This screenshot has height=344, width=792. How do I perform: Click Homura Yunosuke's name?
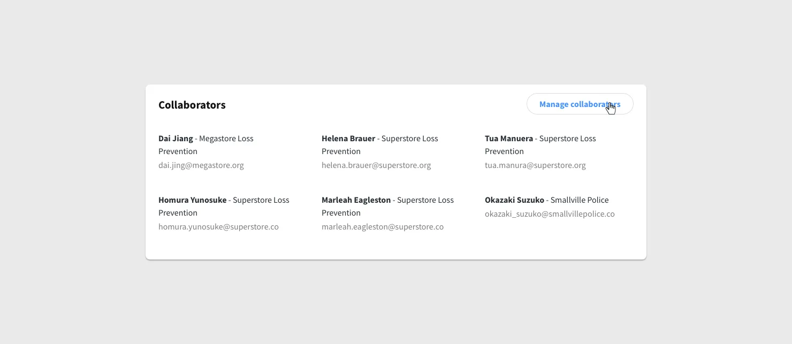(193, 200)
